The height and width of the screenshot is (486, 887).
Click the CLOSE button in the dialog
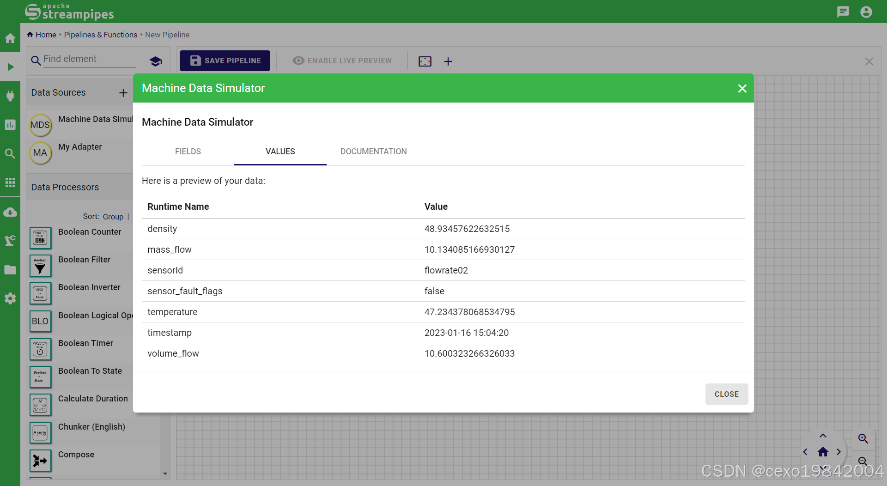(727, 394)
